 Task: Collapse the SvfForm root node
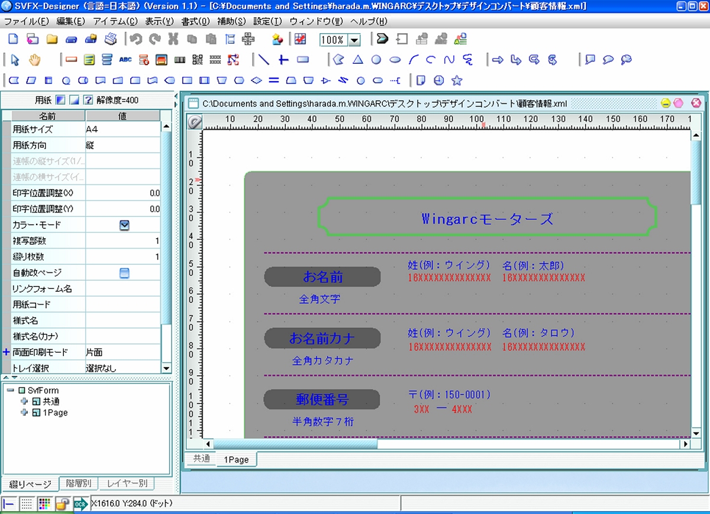10,391
